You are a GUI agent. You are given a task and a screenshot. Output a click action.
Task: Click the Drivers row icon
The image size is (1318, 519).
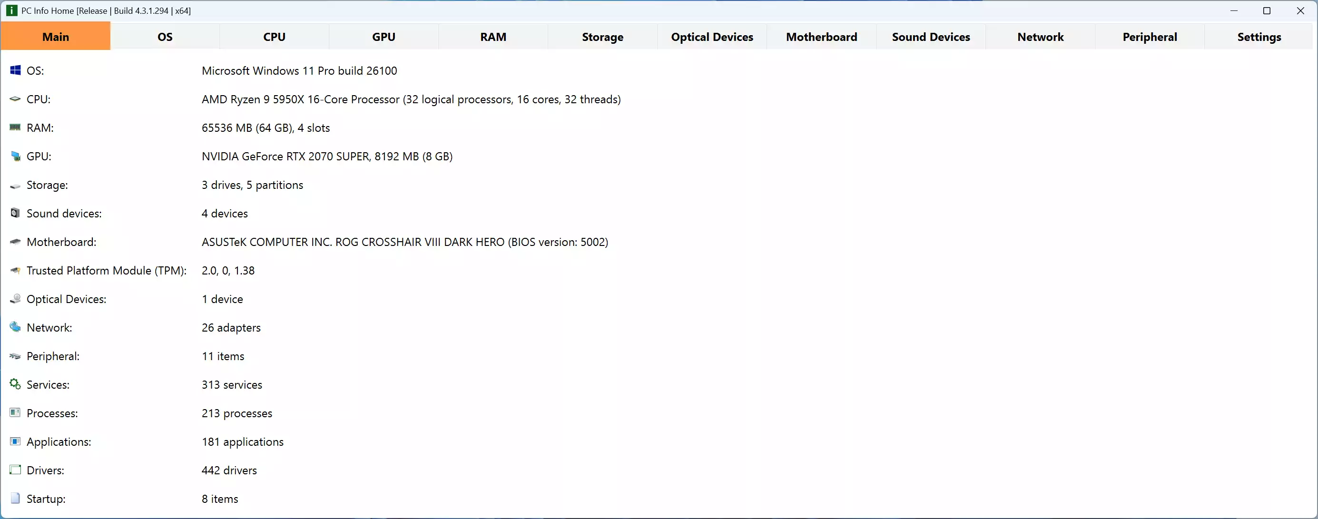15,470
